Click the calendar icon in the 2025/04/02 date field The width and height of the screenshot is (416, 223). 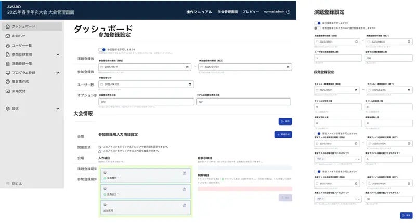point(190,85)
